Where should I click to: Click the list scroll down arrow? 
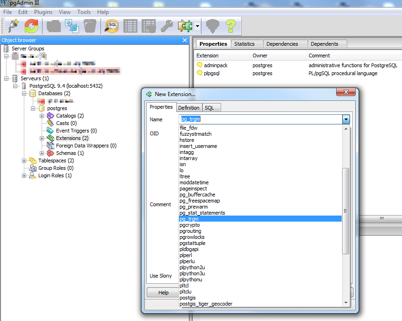point(346,302)
